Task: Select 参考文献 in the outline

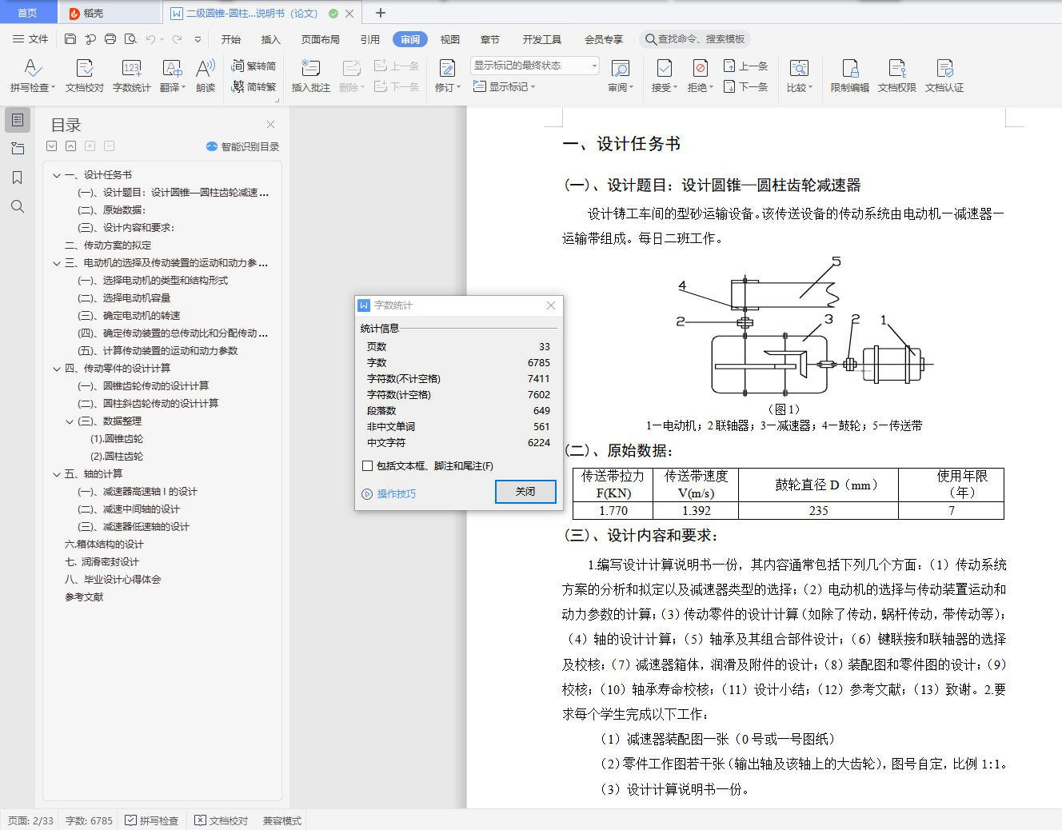Action: pyautogui.click(x=84, y=597)
